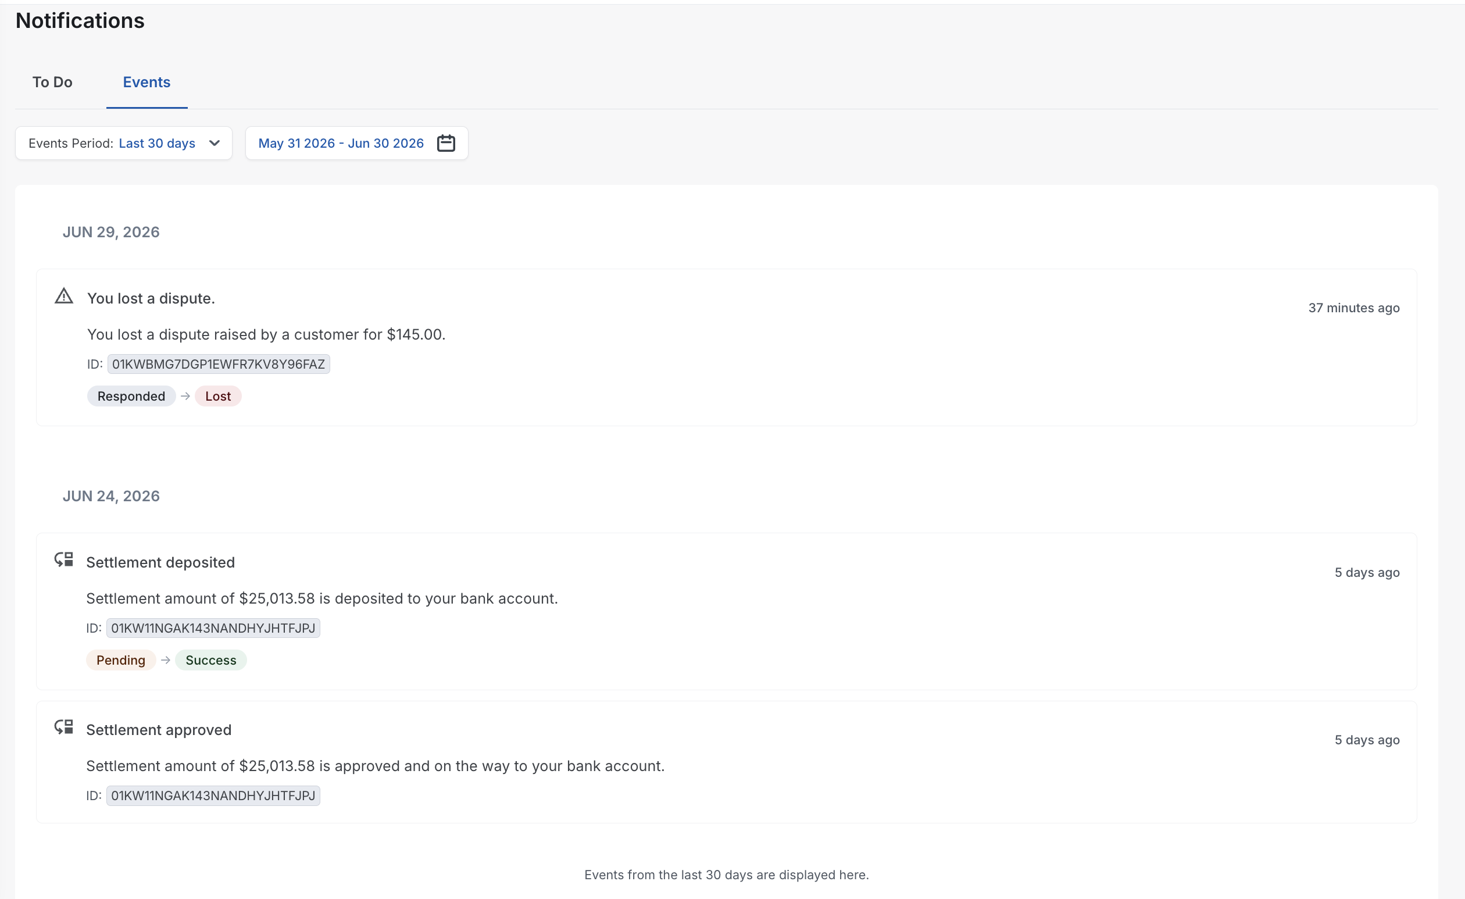Open the Settlement deposited title
Image resolution: width=1465 pixels, height=899 pixels.
coord(160,562)
